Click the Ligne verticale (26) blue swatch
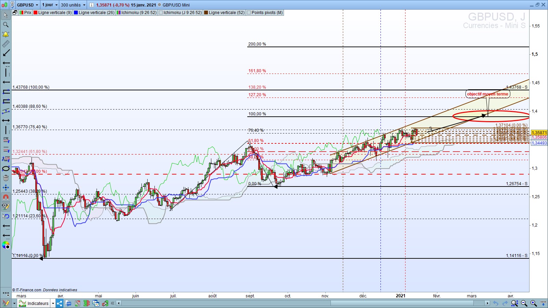Screen dimensions: 548x308 [76, 13]
